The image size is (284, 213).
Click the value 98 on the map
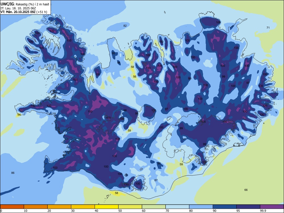125,110
